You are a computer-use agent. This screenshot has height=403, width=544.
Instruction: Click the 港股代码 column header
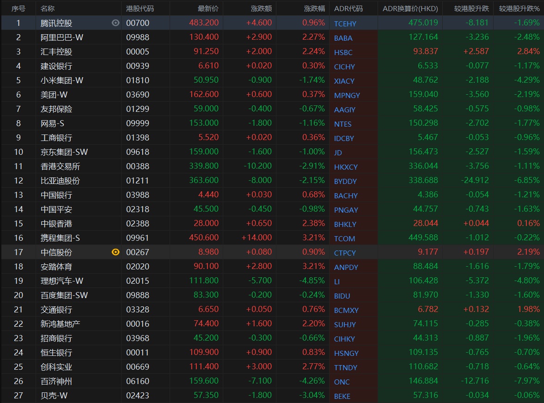click(140, 9)
